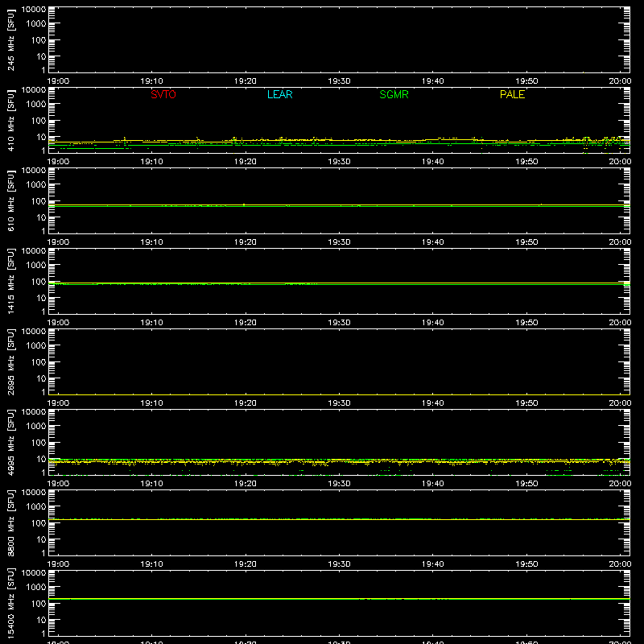The width and height of the screenshot is (644, 644).
Task: Click 19:10 tick under the 245 MHz panel
Action: pos(151,81)
